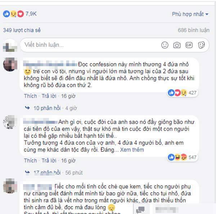216x214 pixels.
Task: Focus the 'Viết bình luận...' input field
Action: [x=91, y=45]
